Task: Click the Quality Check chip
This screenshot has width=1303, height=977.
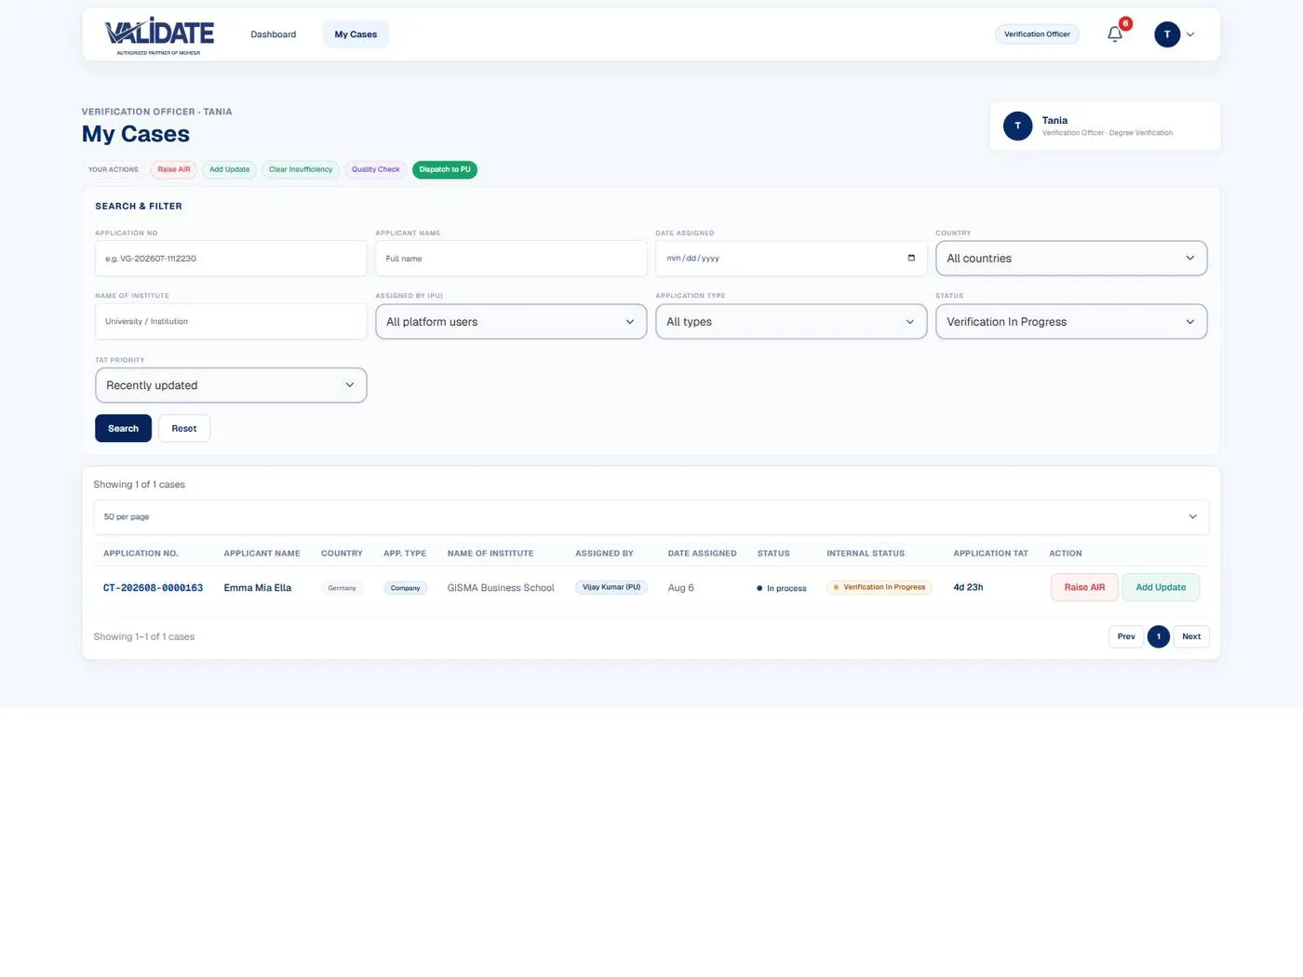Action: point(376,169)
